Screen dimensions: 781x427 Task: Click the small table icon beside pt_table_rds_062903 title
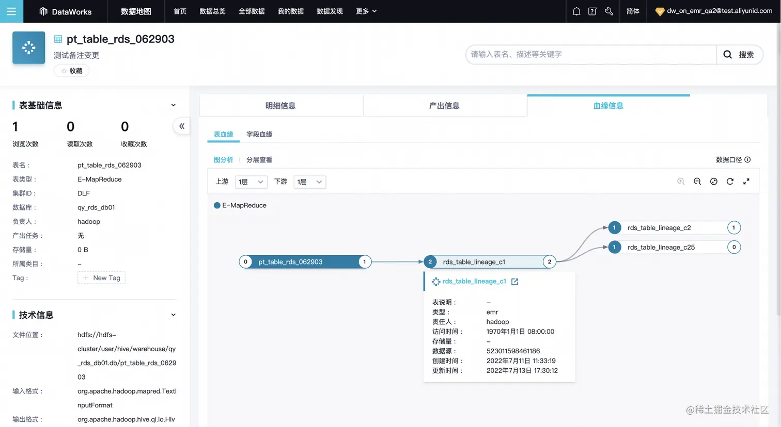58,39
